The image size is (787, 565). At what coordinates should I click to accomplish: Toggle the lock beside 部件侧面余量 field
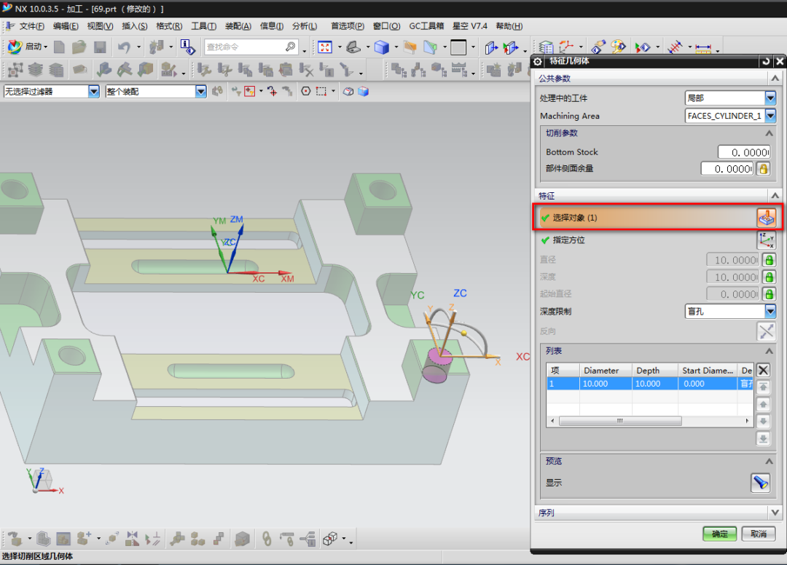tap(763, 168)
